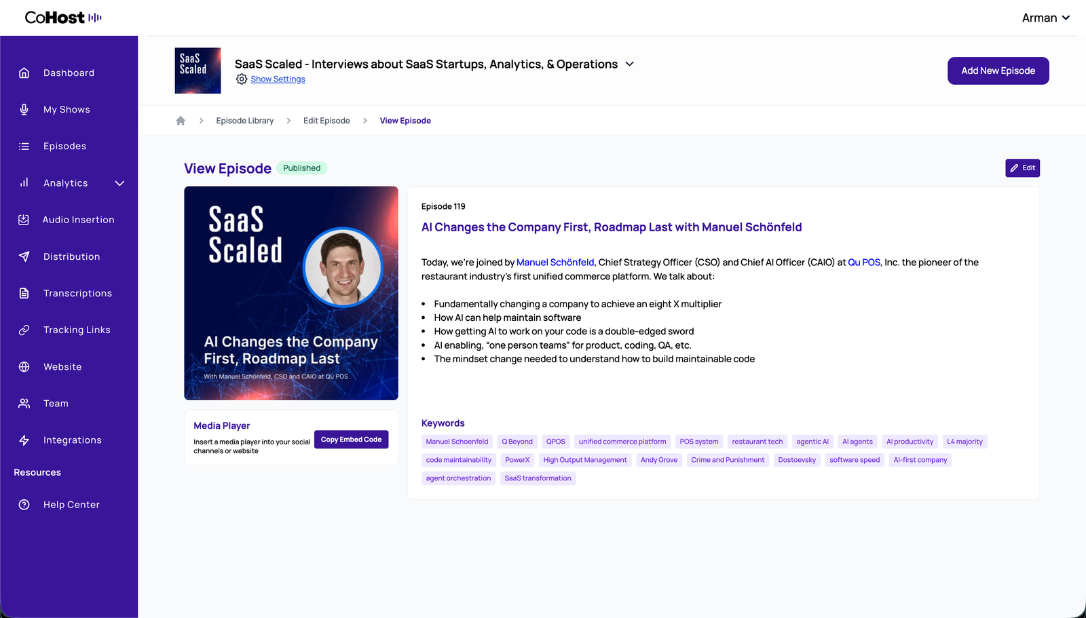Click the breadcrumb home icon
This screenshot has height=618, width=1086.
click(181, 121)
